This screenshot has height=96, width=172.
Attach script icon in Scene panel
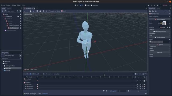coord(20,11)
